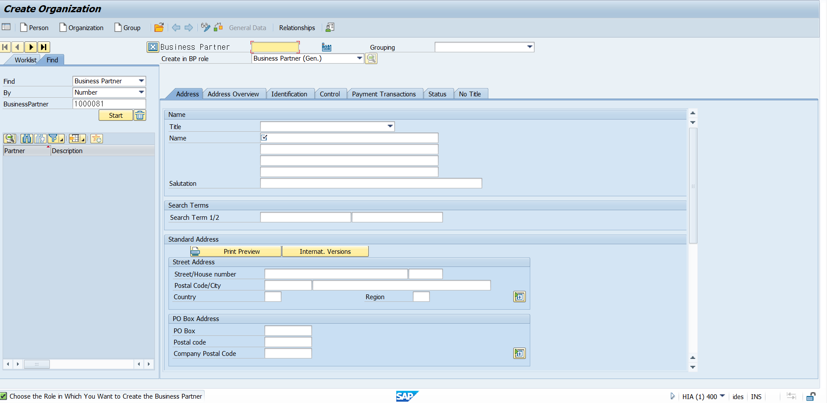
Task: Click the scroll-down arrow at the bottom right
Action: pos(693,367)
